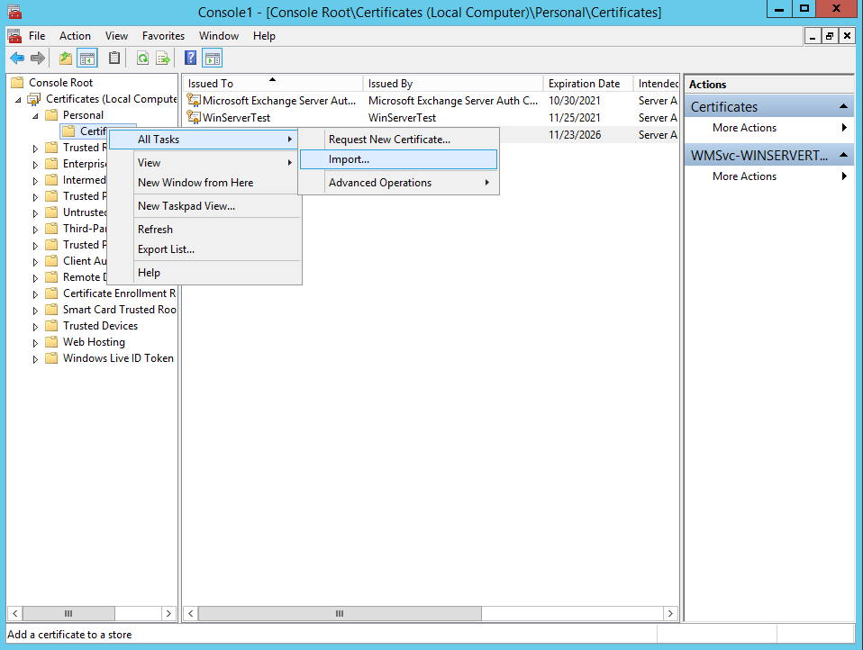Click the Paste clipboard toolbar icon
The width and height of the screenshot is (863, 650).
pos(114,59)
